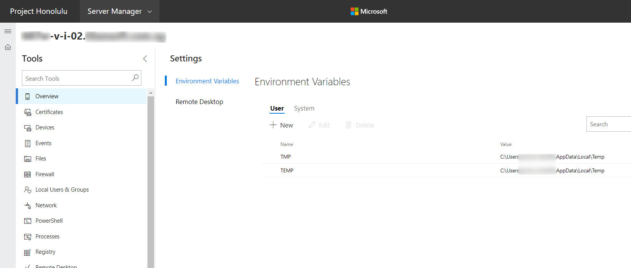
Task: Select Environment Variables settings section
Action: pyautogui.click(x=207, y=81)
